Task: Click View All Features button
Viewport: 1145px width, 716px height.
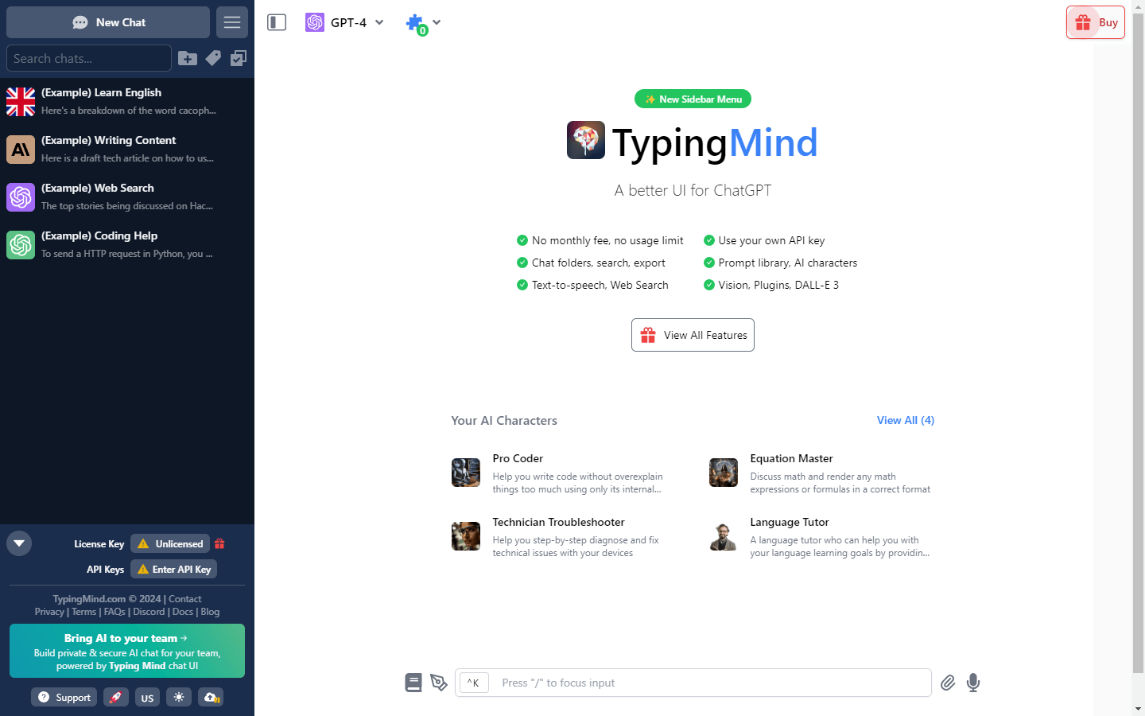Action: coord(693,335)
